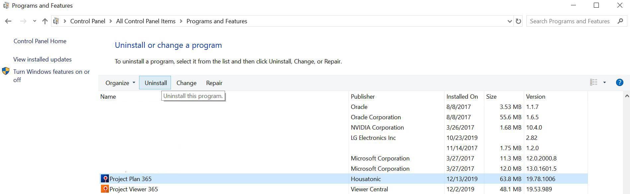Open Control Panel breadcrumb
This screenshot has width=630, height=194.
pyautogui.click(x=88, y=21)
